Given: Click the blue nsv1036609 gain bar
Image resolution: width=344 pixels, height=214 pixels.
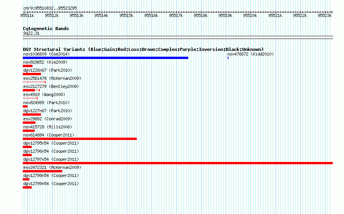Looking at the screenshot, I should tap(106, 58).
